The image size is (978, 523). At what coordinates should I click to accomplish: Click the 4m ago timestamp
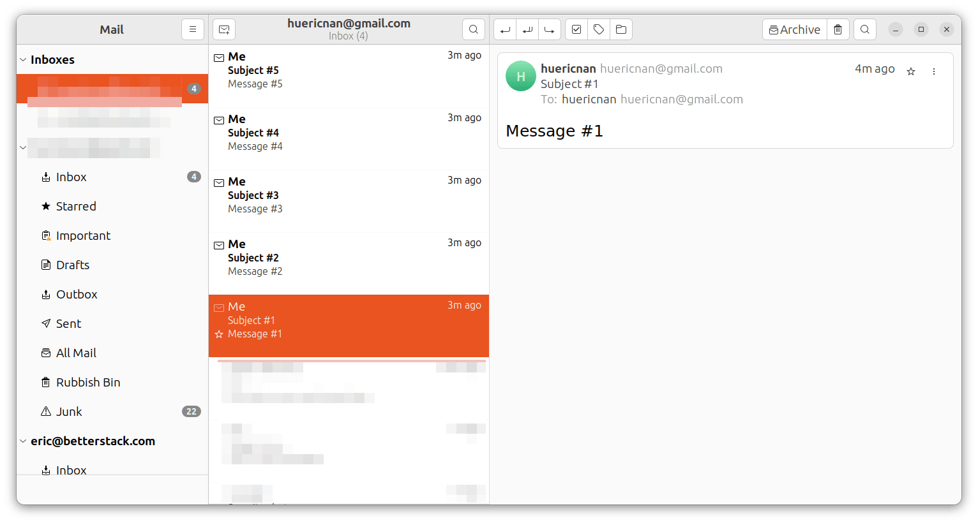[x=875, y=68]
